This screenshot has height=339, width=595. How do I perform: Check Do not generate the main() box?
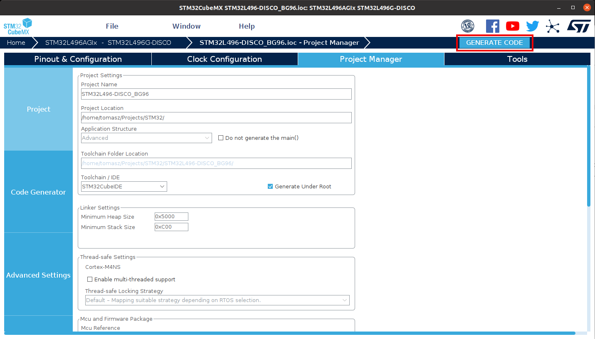221,138
